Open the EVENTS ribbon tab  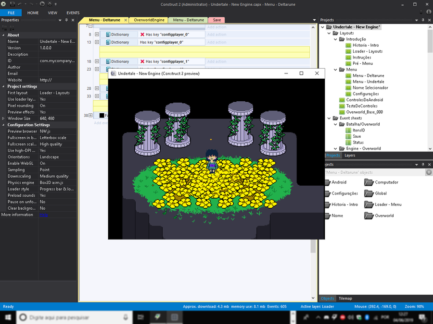click(73, 12)
